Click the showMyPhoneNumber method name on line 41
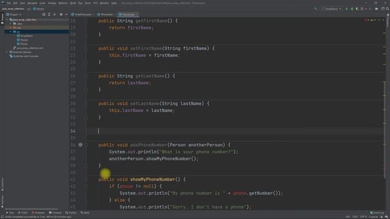This screenshot has width=390, height=219. 152,179
